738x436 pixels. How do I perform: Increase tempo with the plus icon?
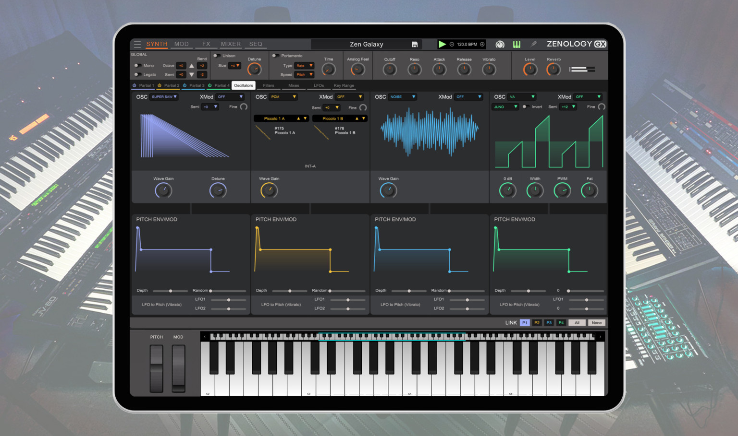482,44
